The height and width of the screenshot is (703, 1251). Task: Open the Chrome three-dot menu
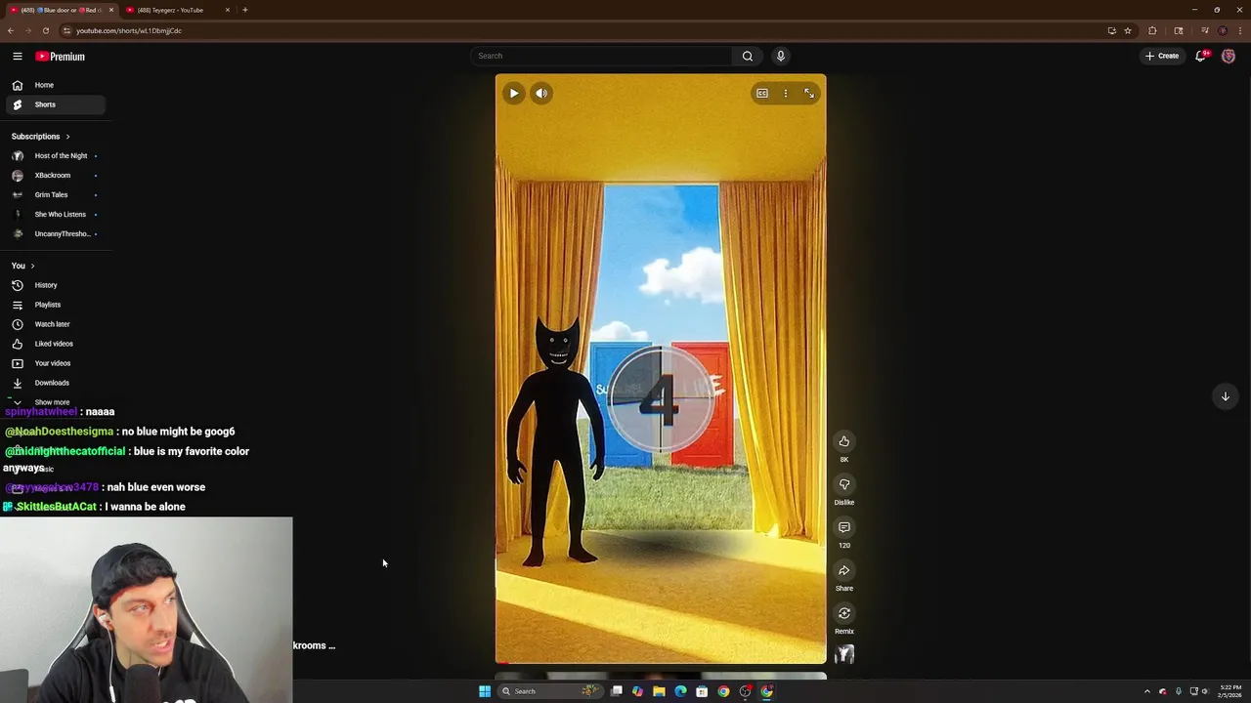1239,30
